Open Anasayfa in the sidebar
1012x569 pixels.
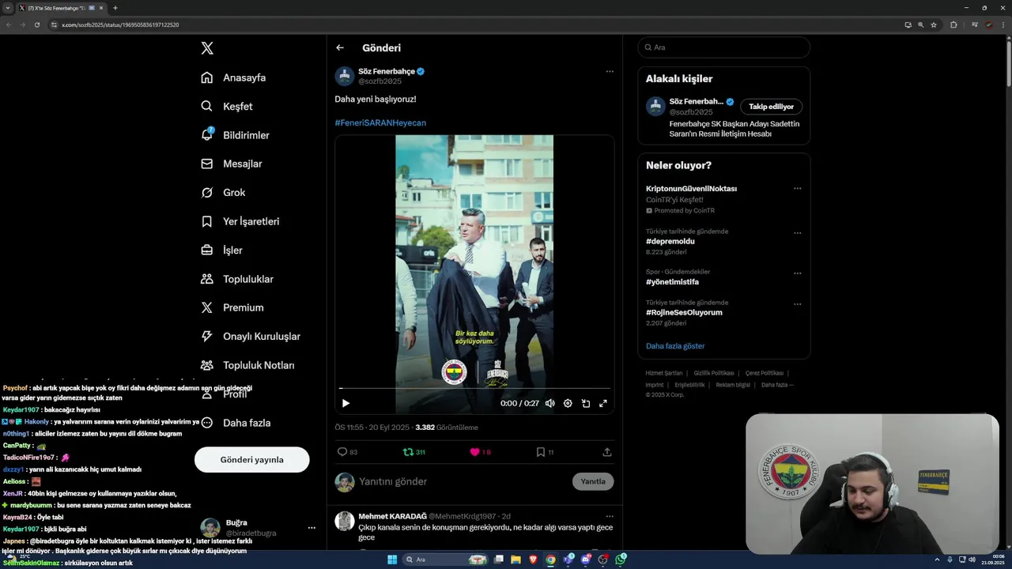[233, 77]
